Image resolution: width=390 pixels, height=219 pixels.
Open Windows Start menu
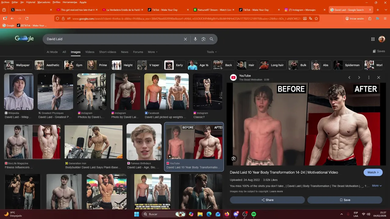136,214
